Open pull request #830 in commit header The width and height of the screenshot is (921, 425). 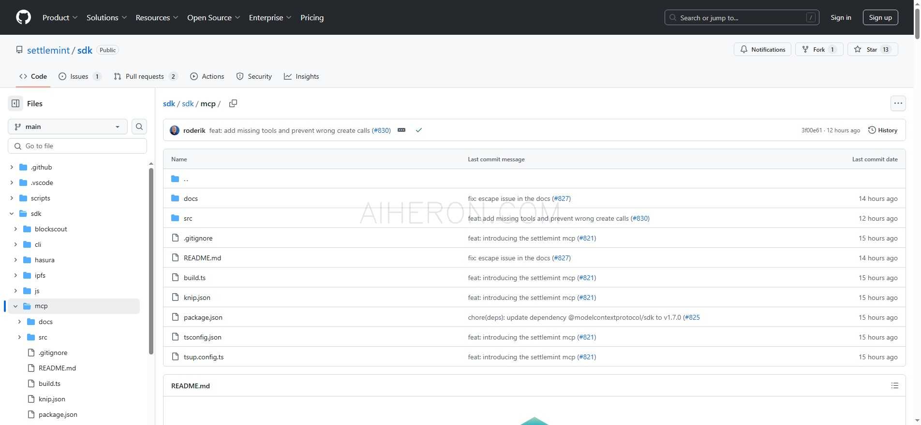tap(381, 130)
